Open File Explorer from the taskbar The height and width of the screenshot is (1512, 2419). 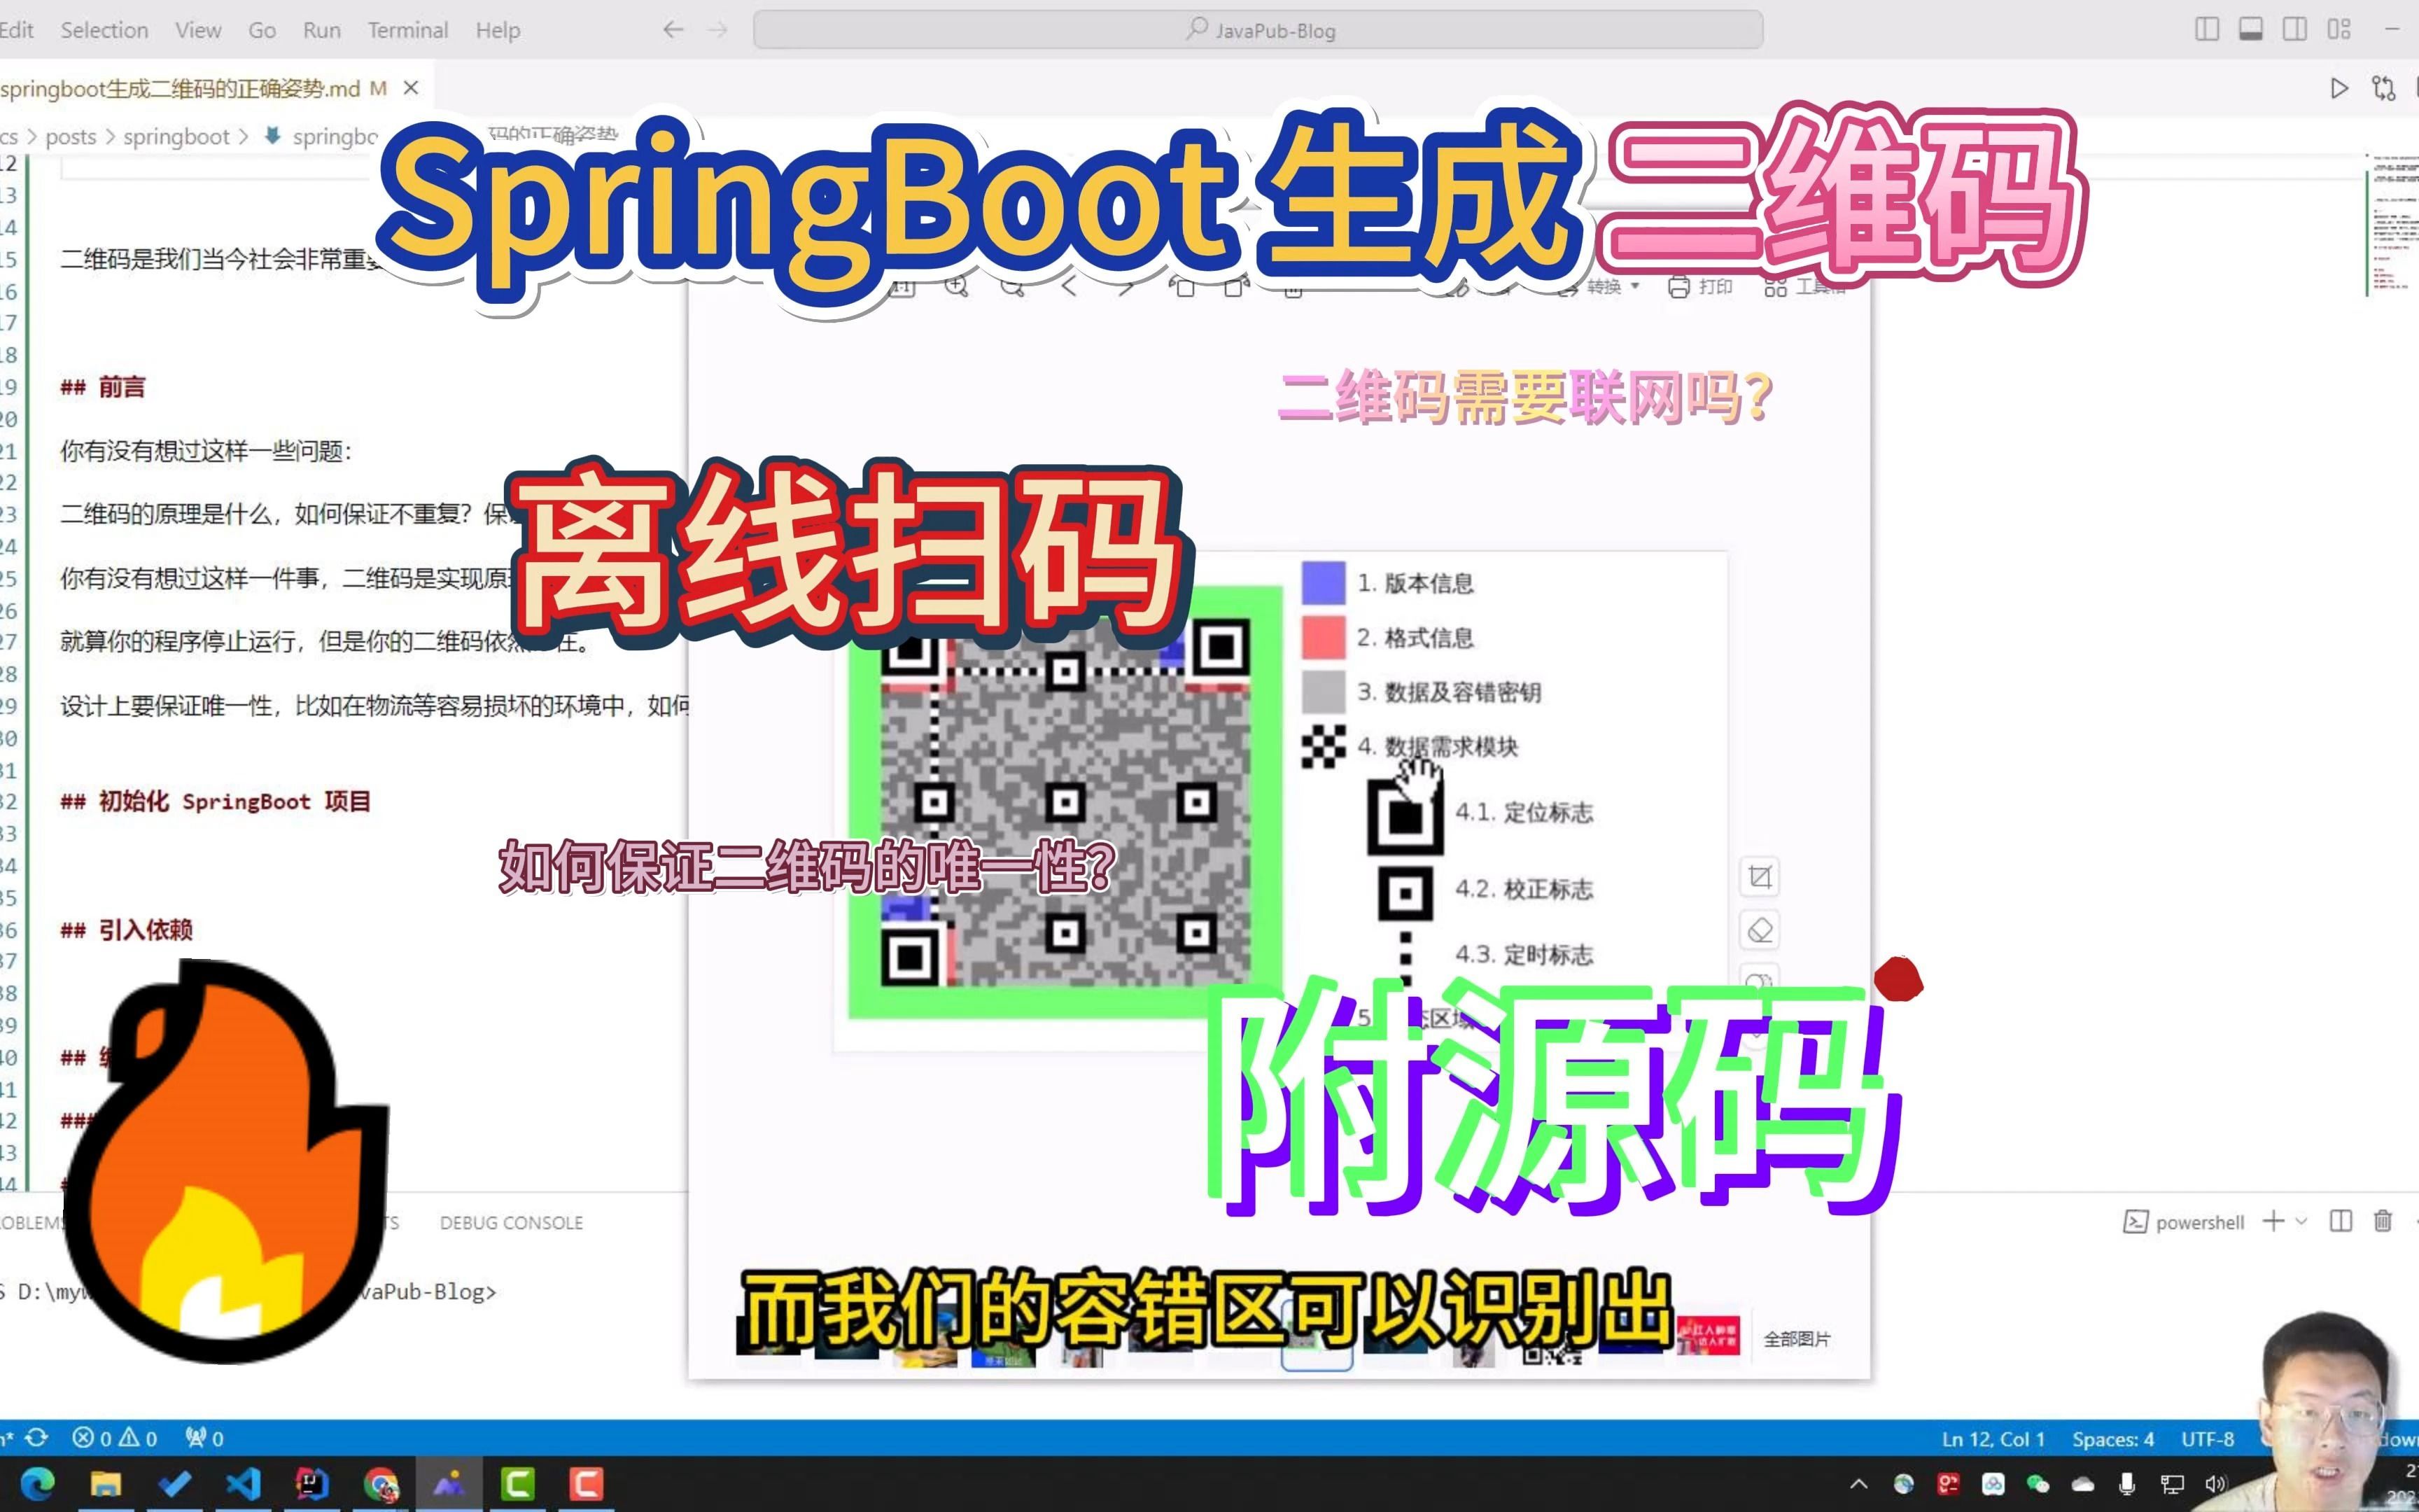(x=105, y=1483)
